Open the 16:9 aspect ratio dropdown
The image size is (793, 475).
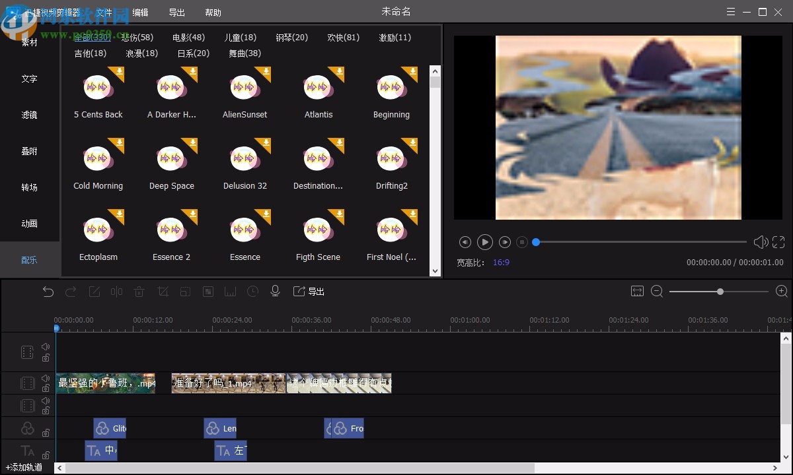click(x=501, y=262)
